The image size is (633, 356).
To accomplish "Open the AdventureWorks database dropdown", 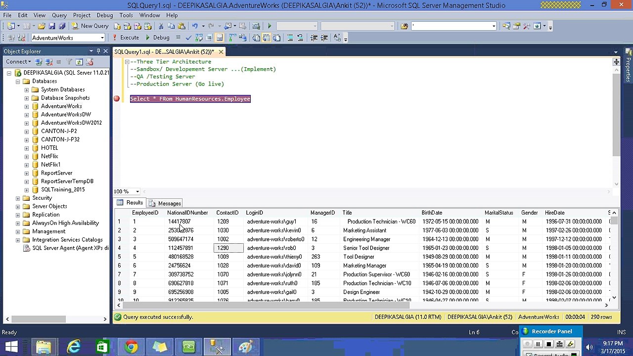I will [x=102, y=38].
